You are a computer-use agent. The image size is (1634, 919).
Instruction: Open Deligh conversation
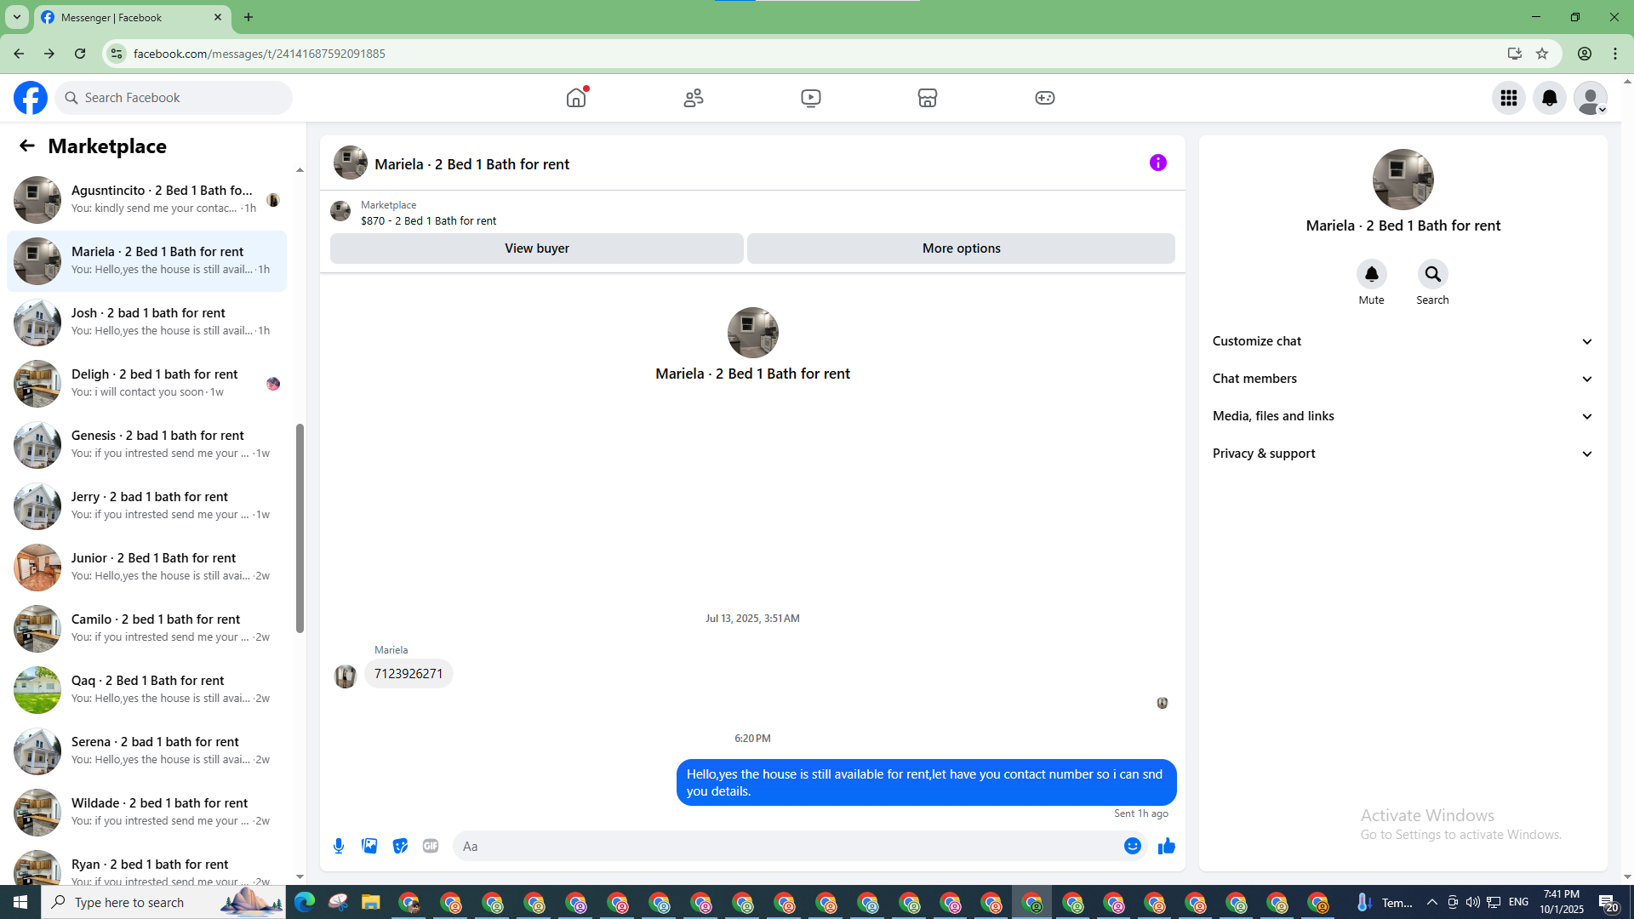[x=146, y=384]
